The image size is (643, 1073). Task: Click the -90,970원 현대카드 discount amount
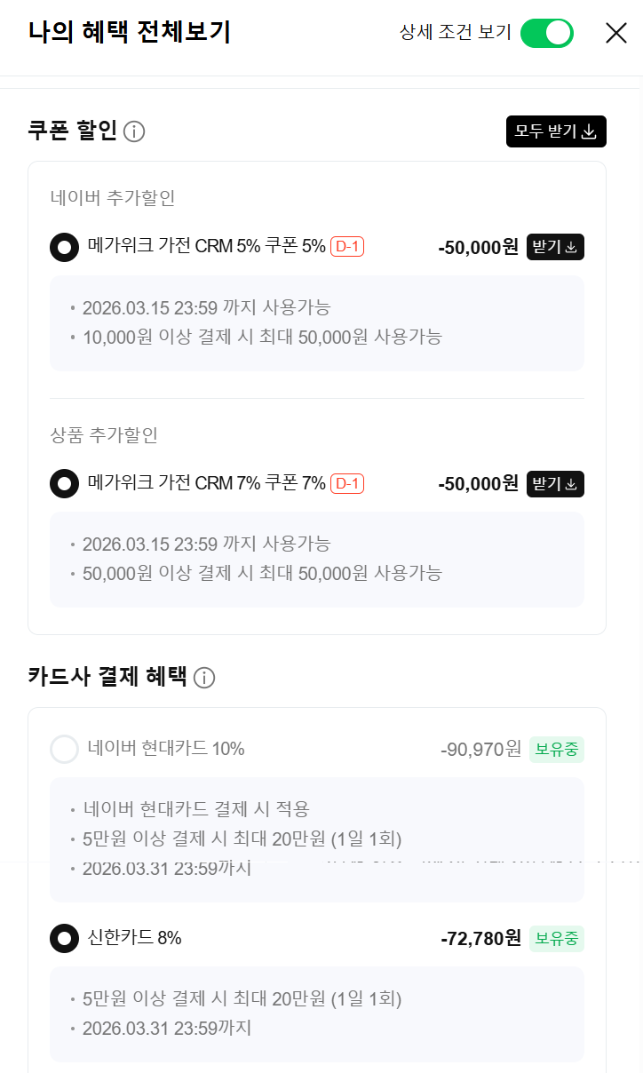coord(480,750)
